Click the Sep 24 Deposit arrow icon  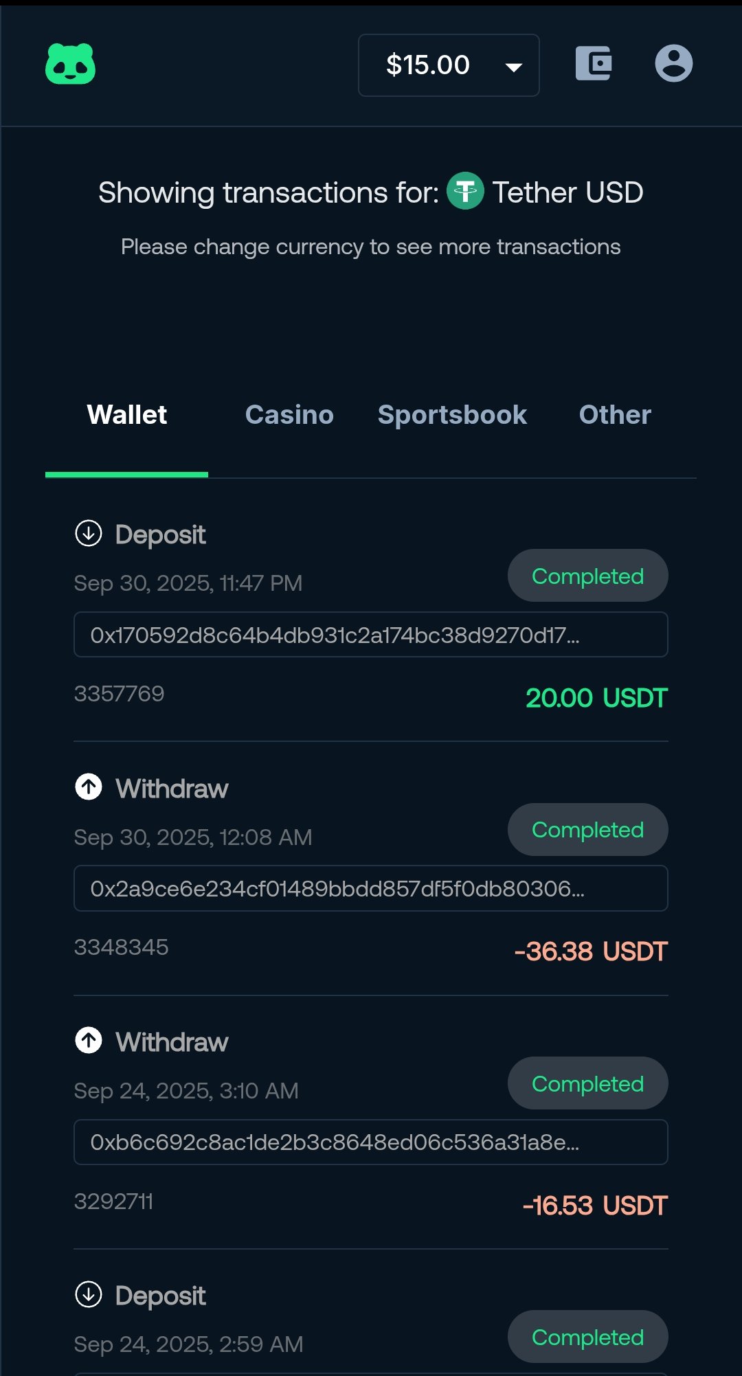89,1295
